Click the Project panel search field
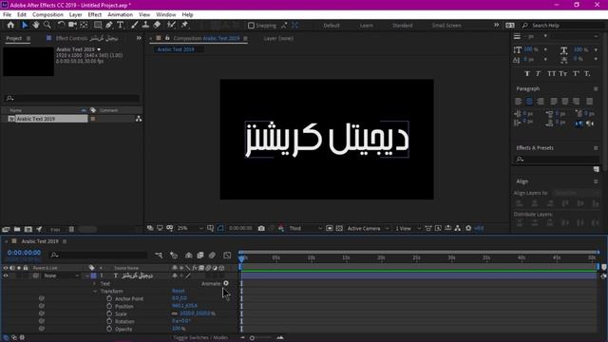 click(x=72, y=98)
